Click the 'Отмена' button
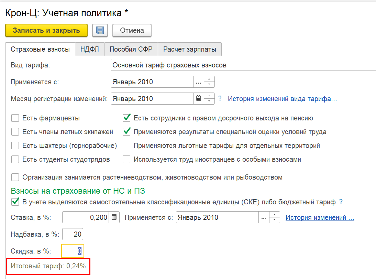 [132, 30]
